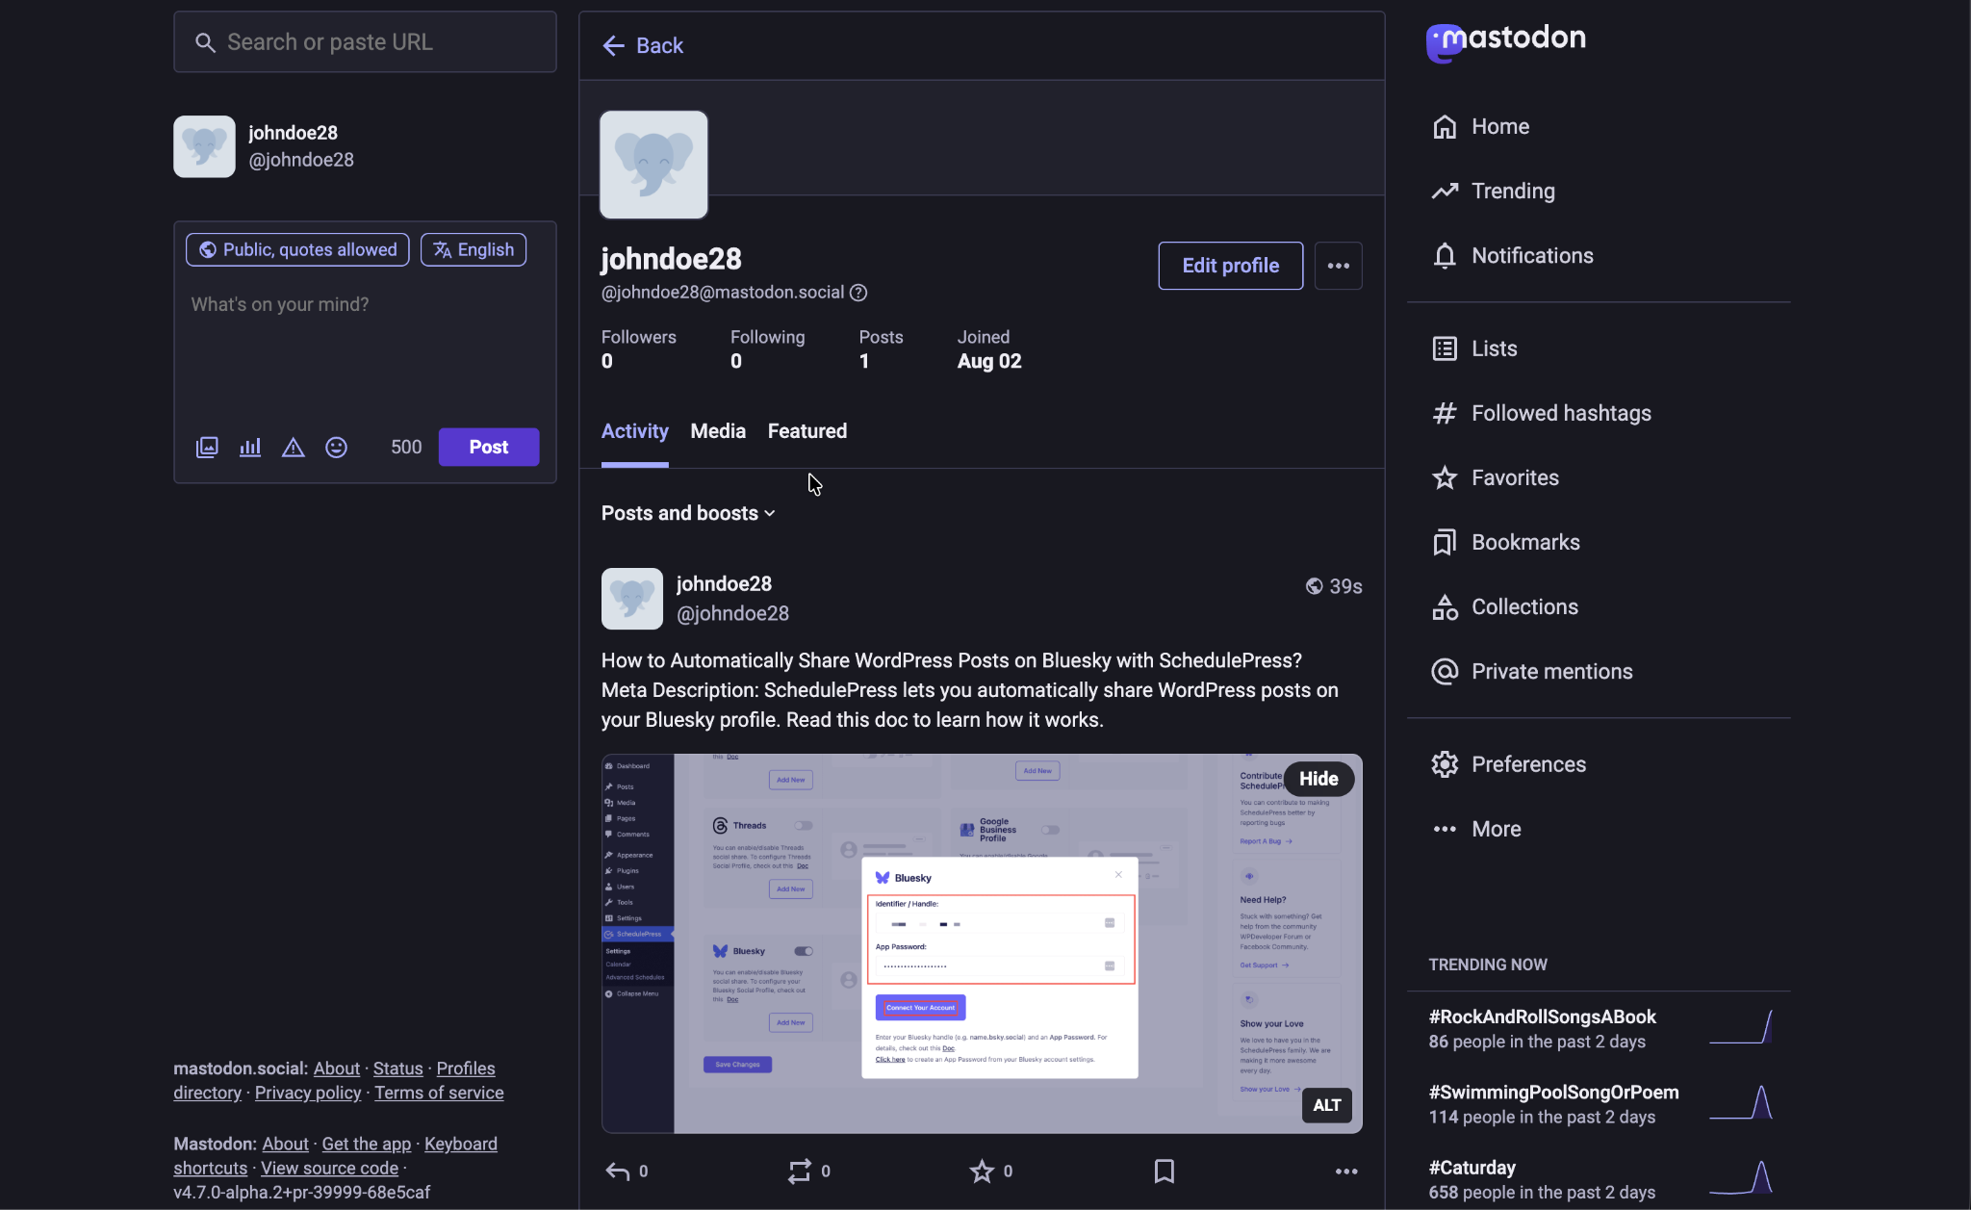Open Preferences gear

[x=1508, y=765]
